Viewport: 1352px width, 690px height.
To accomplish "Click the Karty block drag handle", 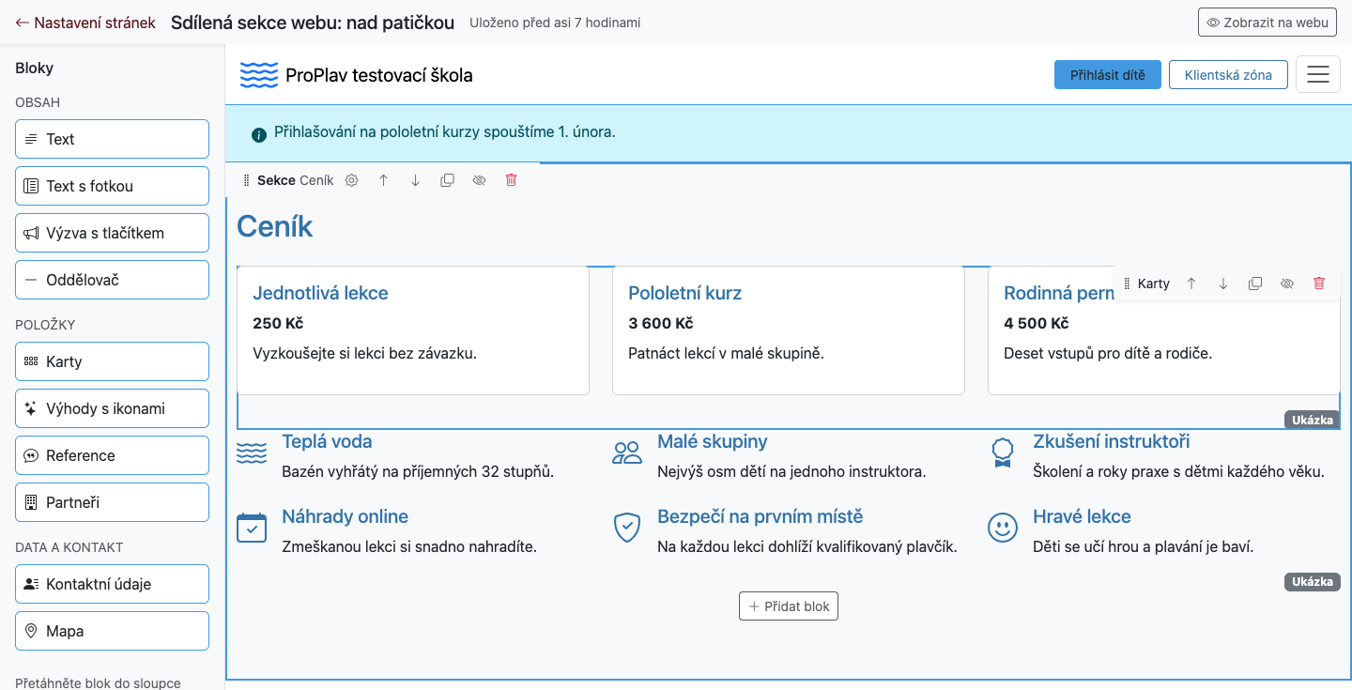I will [x=1127, y=284].
